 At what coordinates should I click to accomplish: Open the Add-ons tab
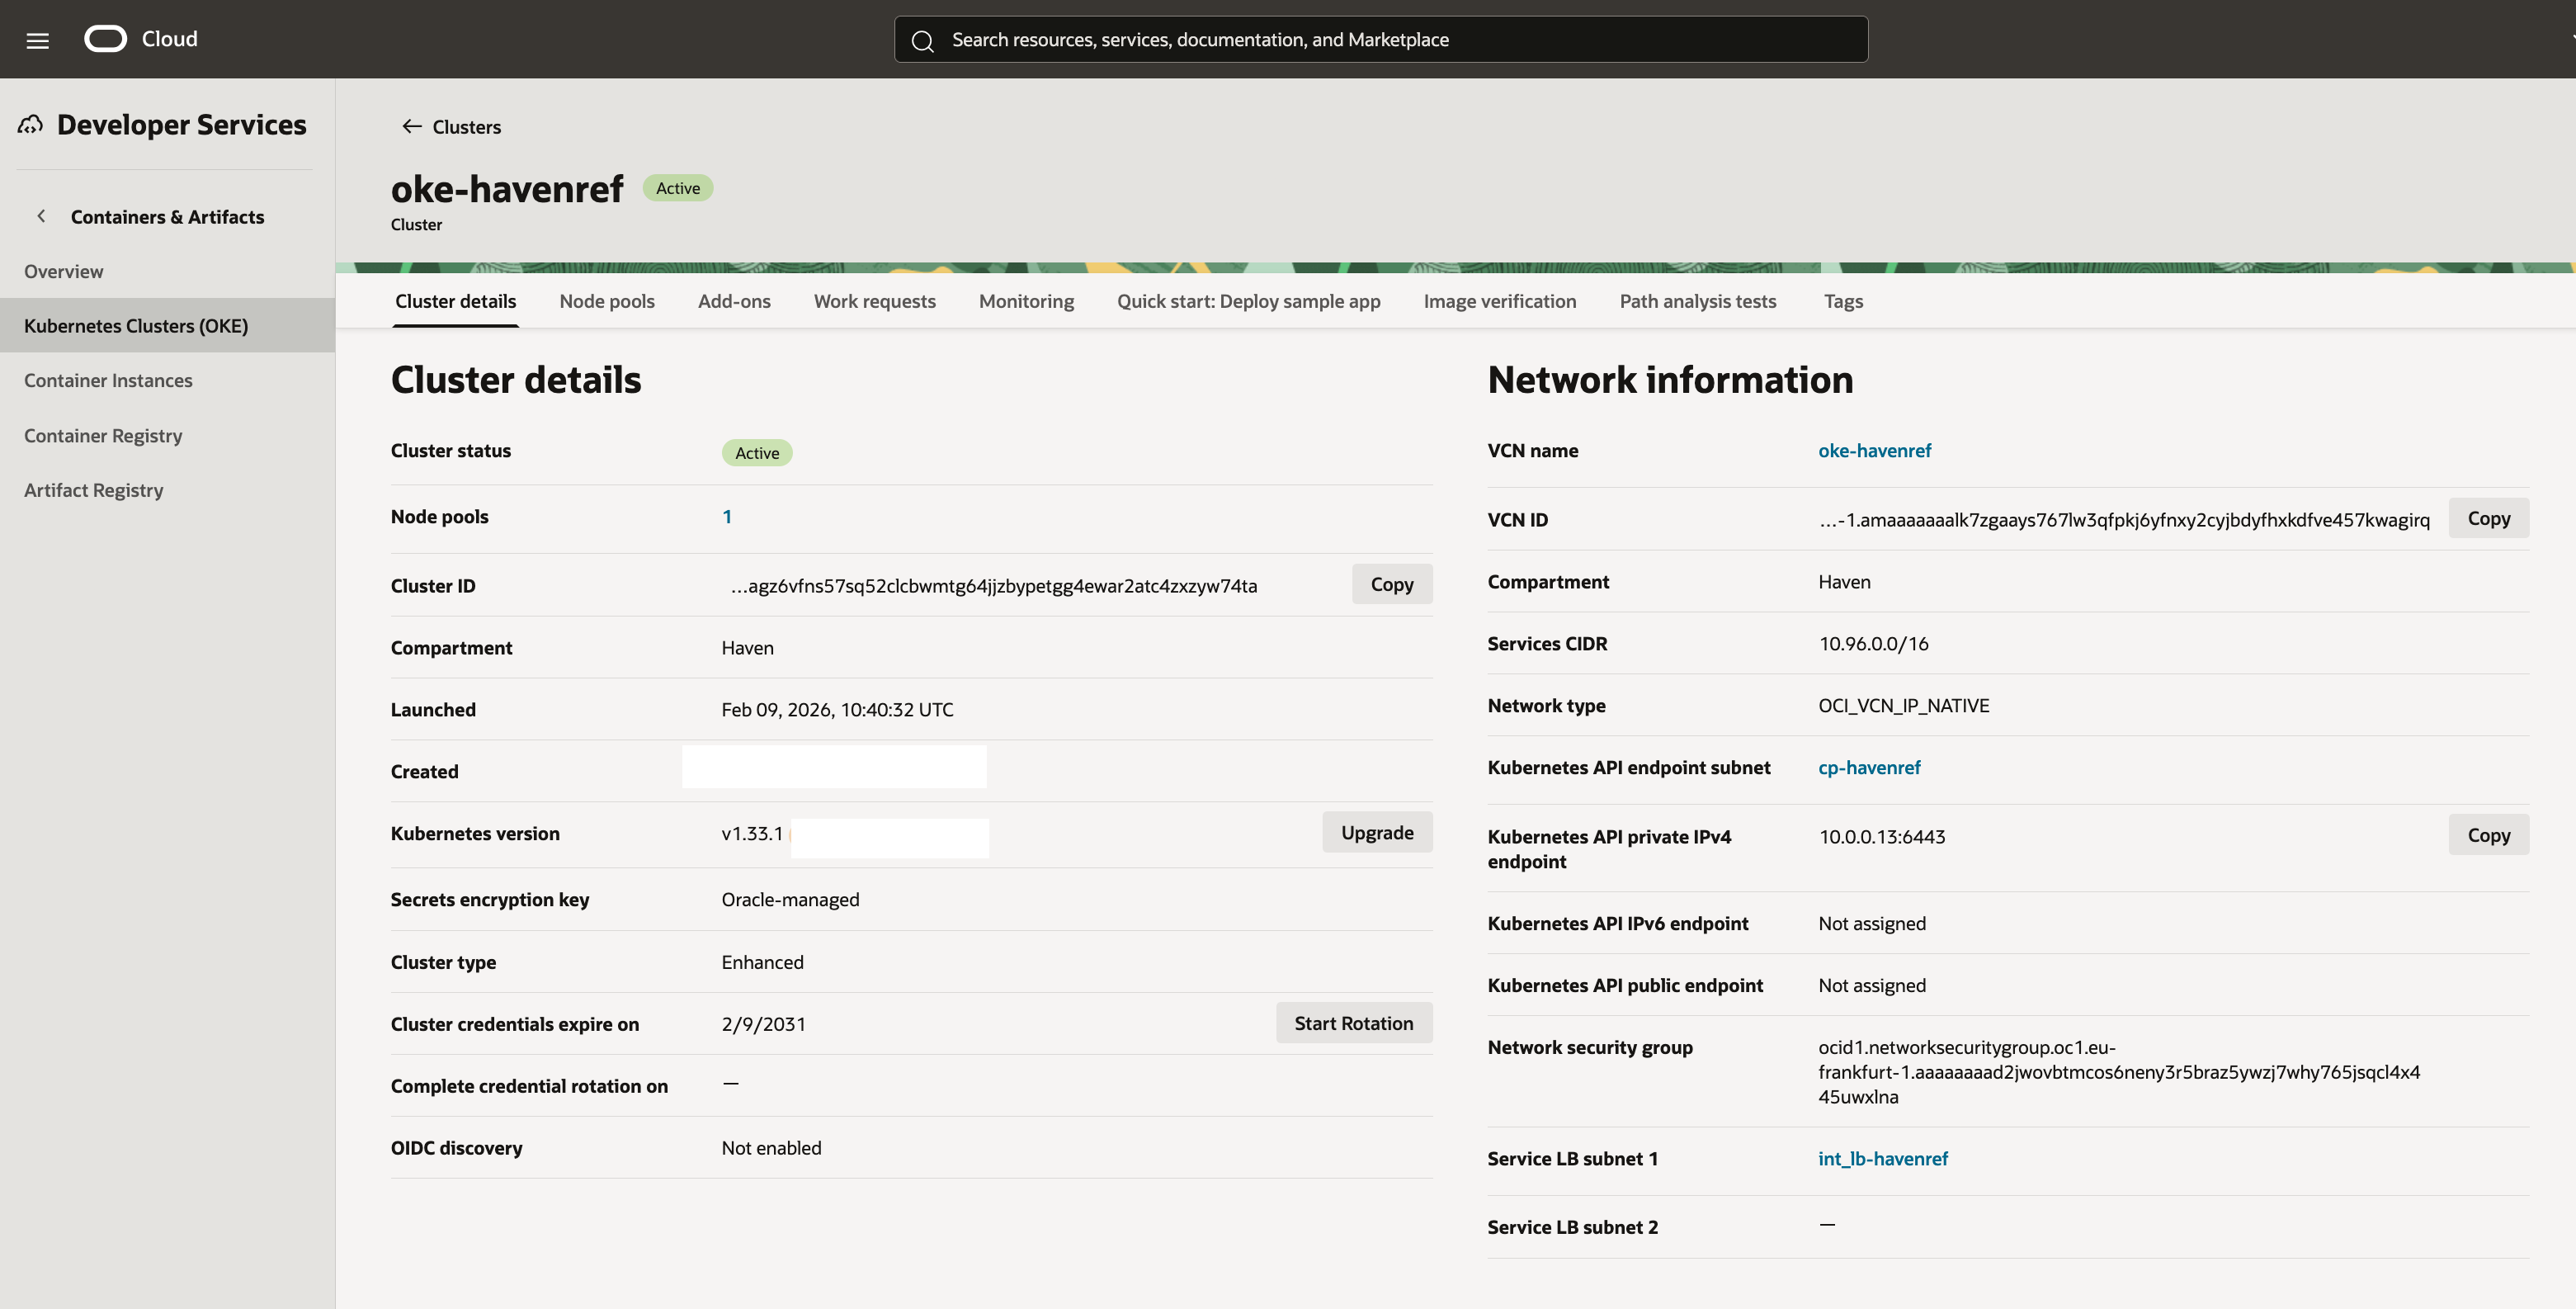pyautogui.click(x=733, y=301)
